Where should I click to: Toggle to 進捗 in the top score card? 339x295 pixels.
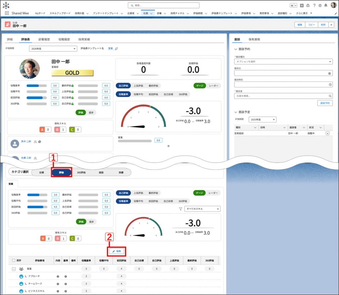coord(91,113)
